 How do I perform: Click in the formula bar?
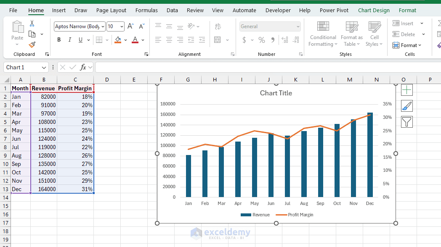pos(268,67)
